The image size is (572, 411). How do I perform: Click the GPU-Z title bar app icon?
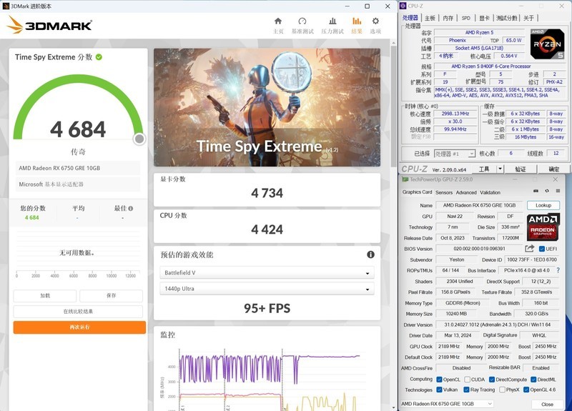coord(405,179)
